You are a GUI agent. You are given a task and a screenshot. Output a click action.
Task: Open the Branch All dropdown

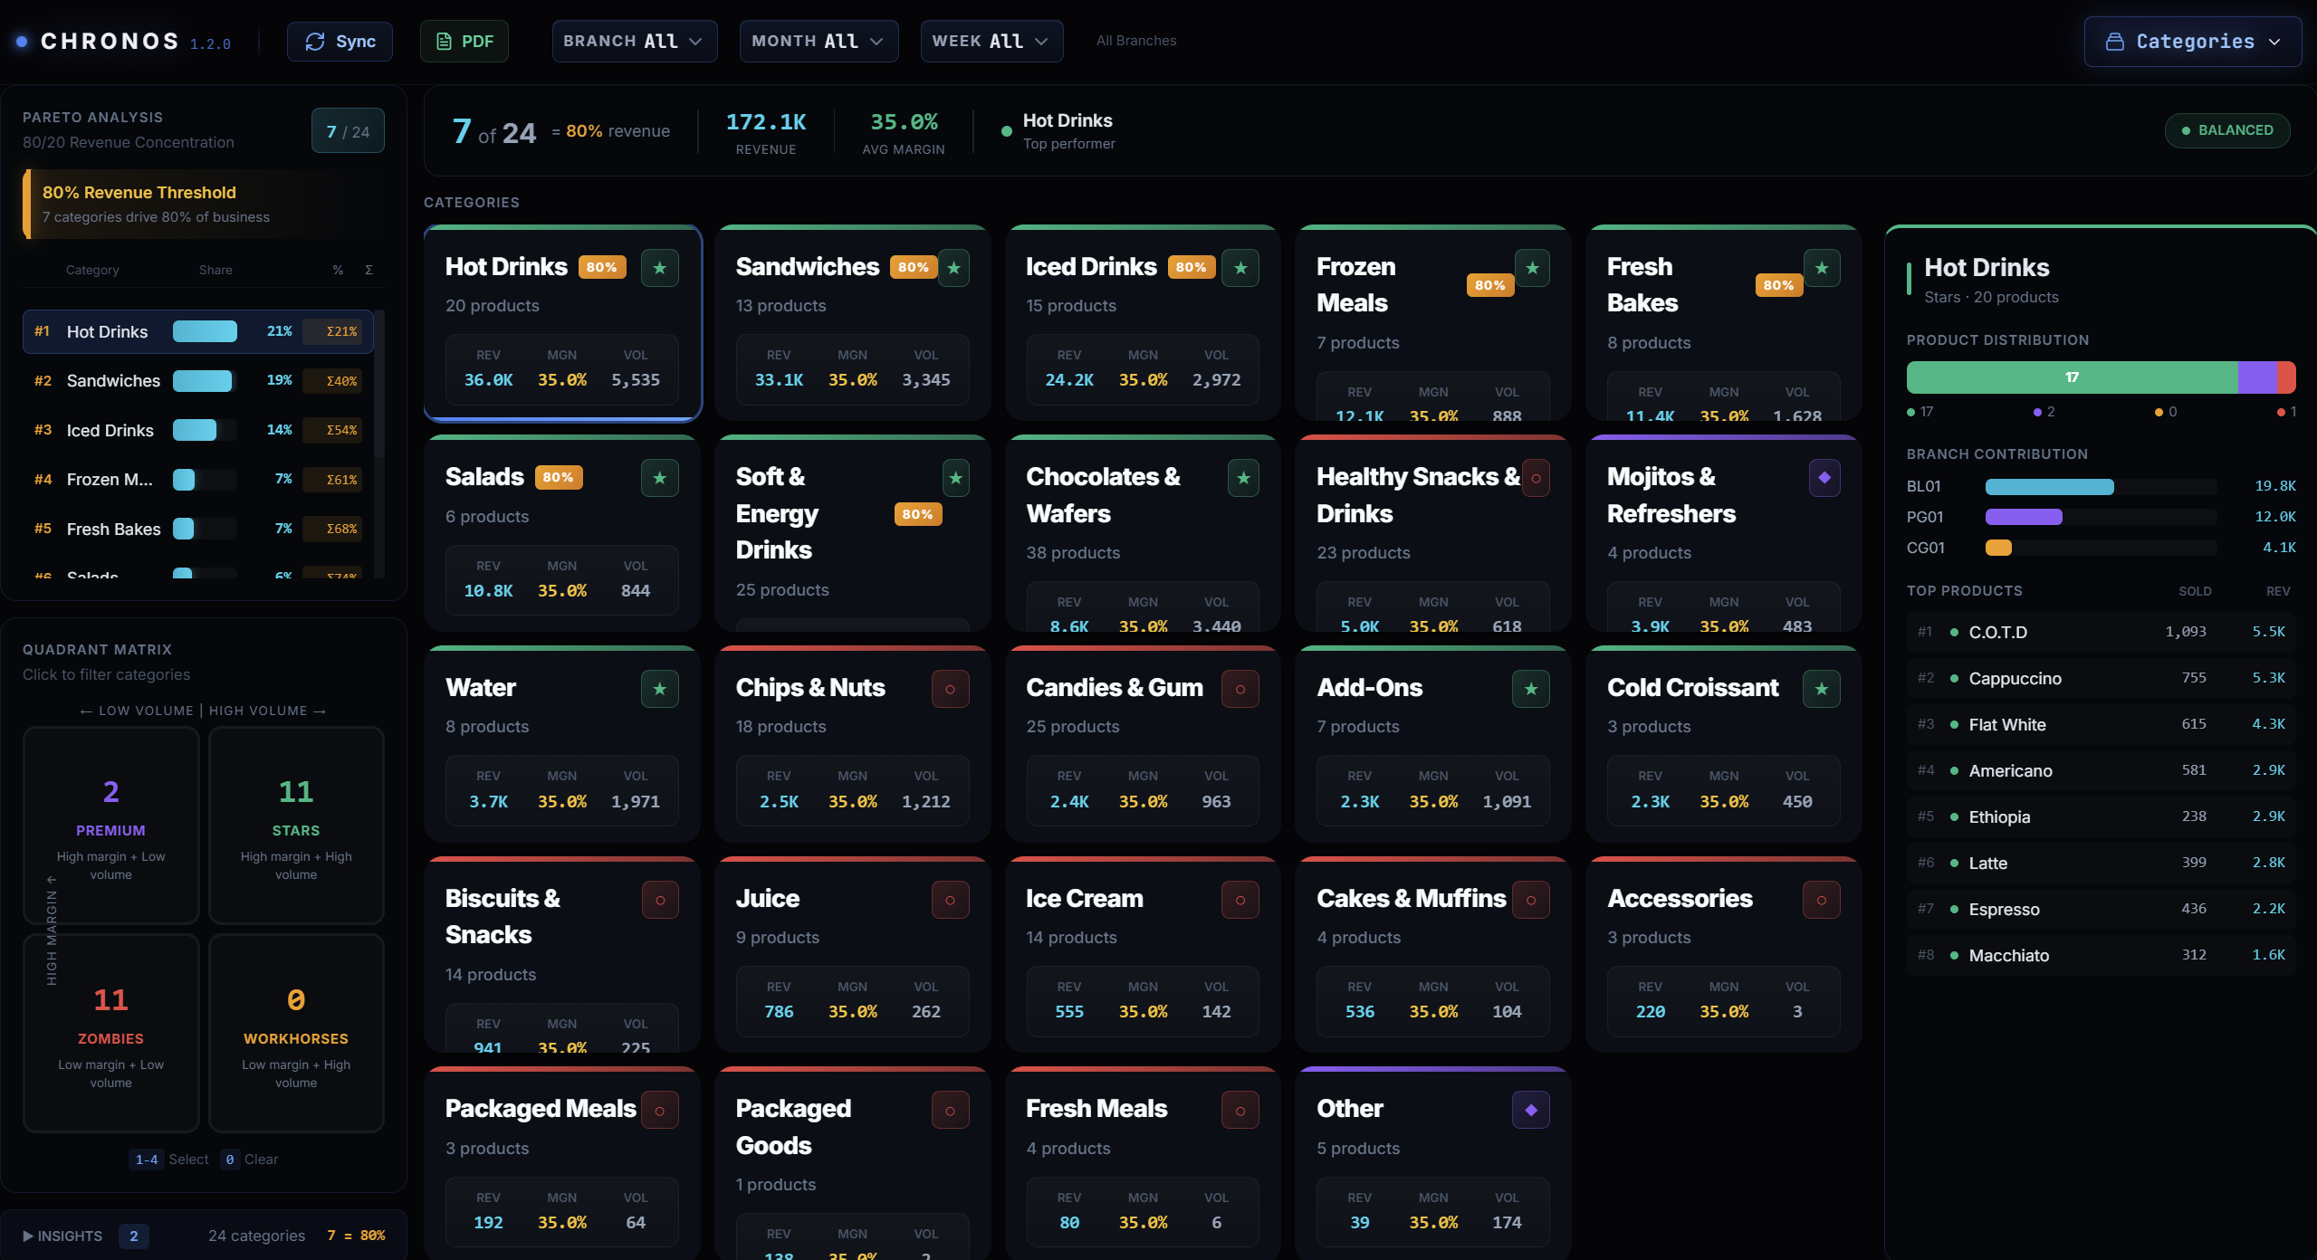(x=634, y=41)
